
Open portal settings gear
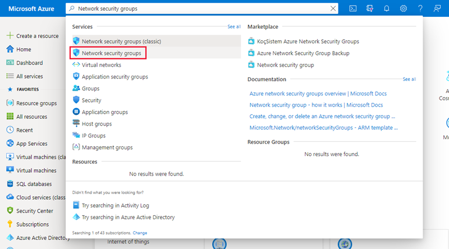[x=403, y=8]
